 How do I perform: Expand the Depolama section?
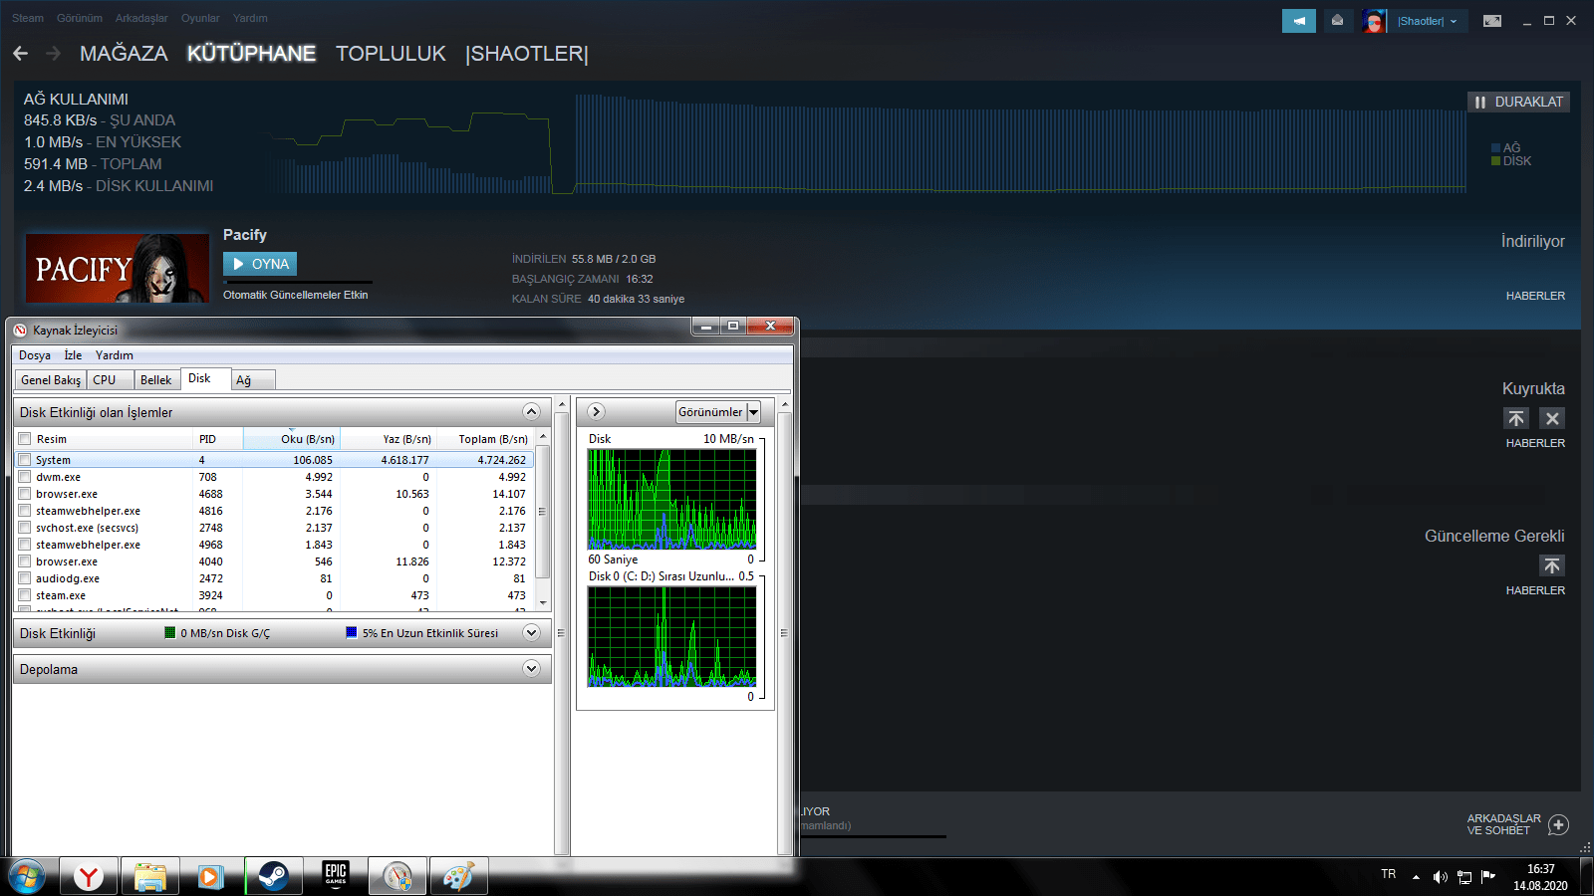(531, 669)
